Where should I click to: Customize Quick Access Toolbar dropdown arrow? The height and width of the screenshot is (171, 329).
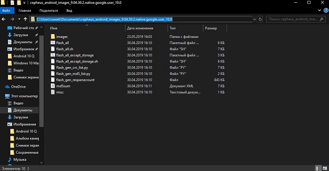(24, 3)
